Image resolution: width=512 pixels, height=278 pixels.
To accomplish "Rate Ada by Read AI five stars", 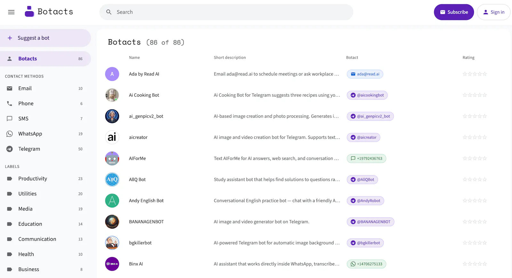I will [x=484, y=74].
